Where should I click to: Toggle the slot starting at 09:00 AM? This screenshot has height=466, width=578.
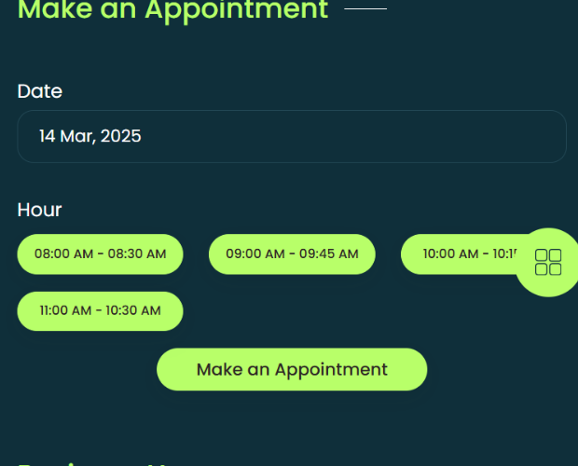click(292, 254)
